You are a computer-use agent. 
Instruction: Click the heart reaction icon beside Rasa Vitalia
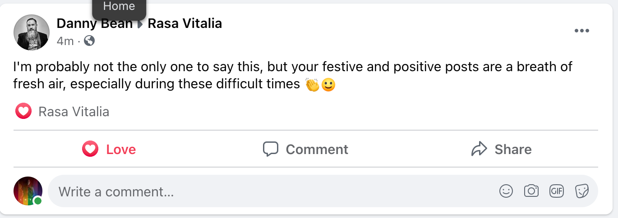23,111
